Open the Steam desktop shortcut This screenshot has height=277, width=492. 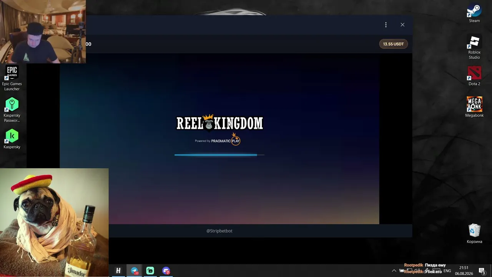[474, 13]
